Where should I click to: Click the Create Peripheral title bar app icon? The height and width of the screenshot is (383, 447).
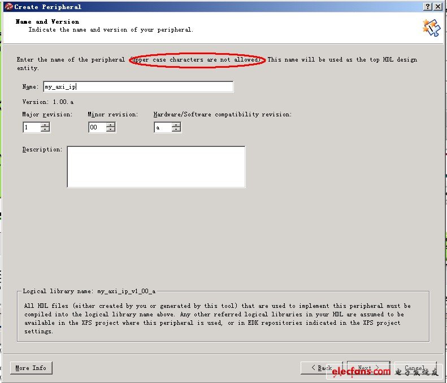[x=8, y=6]
